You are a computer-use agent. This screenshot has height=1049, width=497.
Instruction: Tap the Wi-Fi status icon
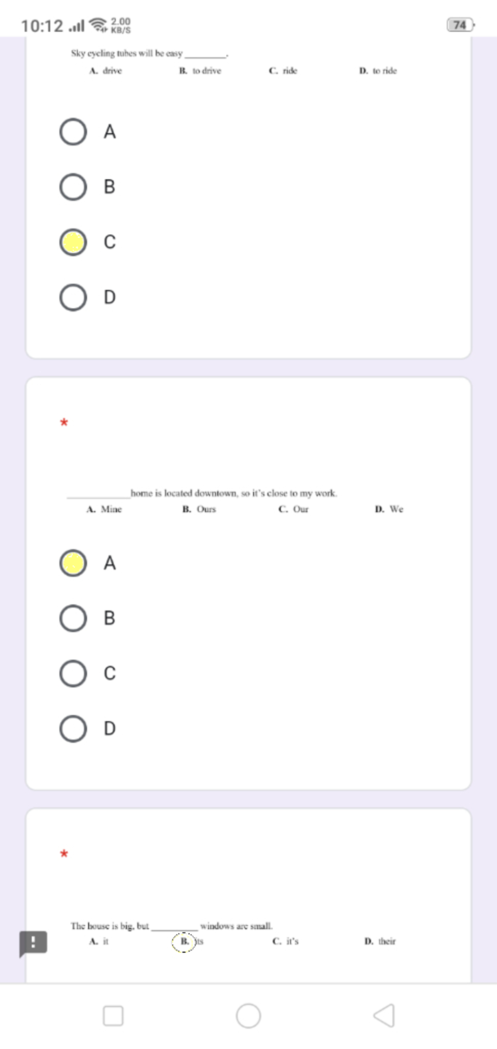pyautogui.click(x=99, y=25)
